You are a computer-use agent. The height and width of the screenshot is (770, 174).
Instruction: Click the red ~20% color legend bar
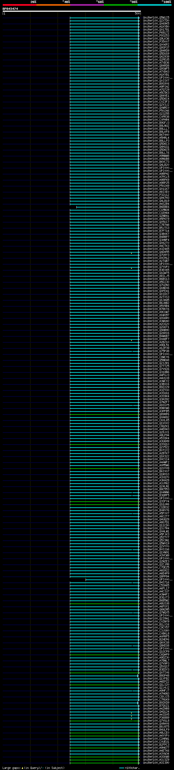click(x=19, y=5)
